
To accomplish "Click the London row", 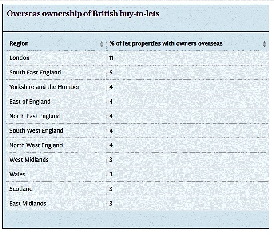I will 137,58.
